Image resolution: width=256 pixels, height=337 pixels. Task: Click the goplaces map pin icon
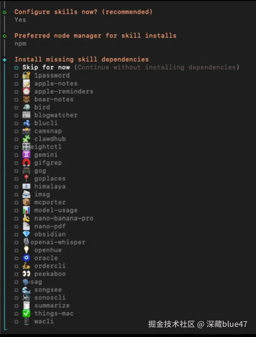[x=26, y=179]
